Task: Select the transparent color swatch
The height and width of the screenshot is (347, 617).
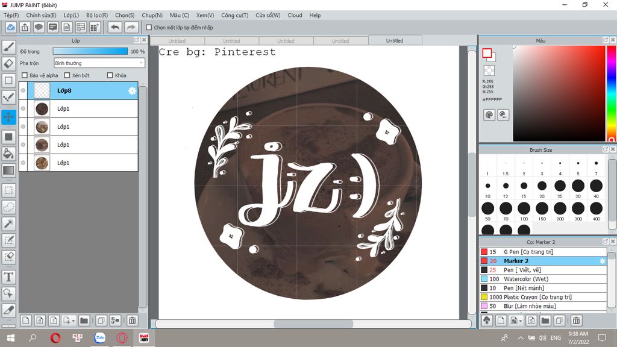Action: [489, 70]
